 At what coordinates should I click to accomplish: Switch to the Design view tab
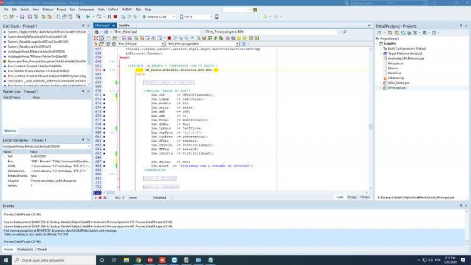tap(352, 197)
